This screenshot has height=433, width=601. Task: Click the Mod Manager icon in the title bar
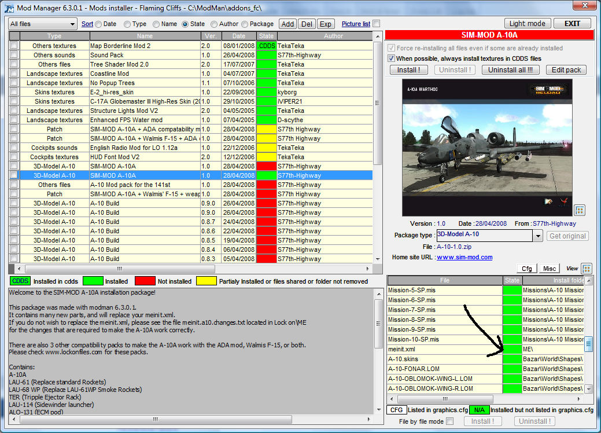click(8, 7)
